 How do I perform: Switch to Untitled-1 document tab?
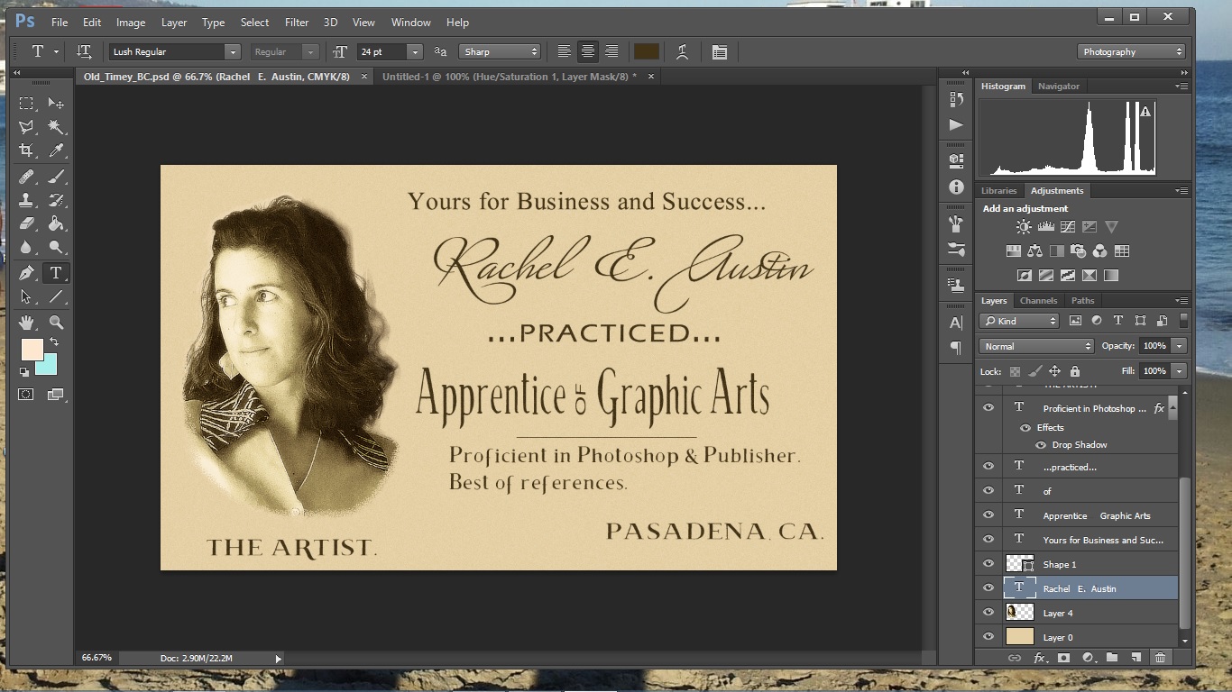tap(510, 77)
